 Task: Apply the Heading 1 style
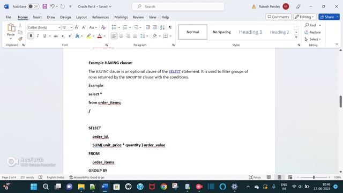pos(250,32)
